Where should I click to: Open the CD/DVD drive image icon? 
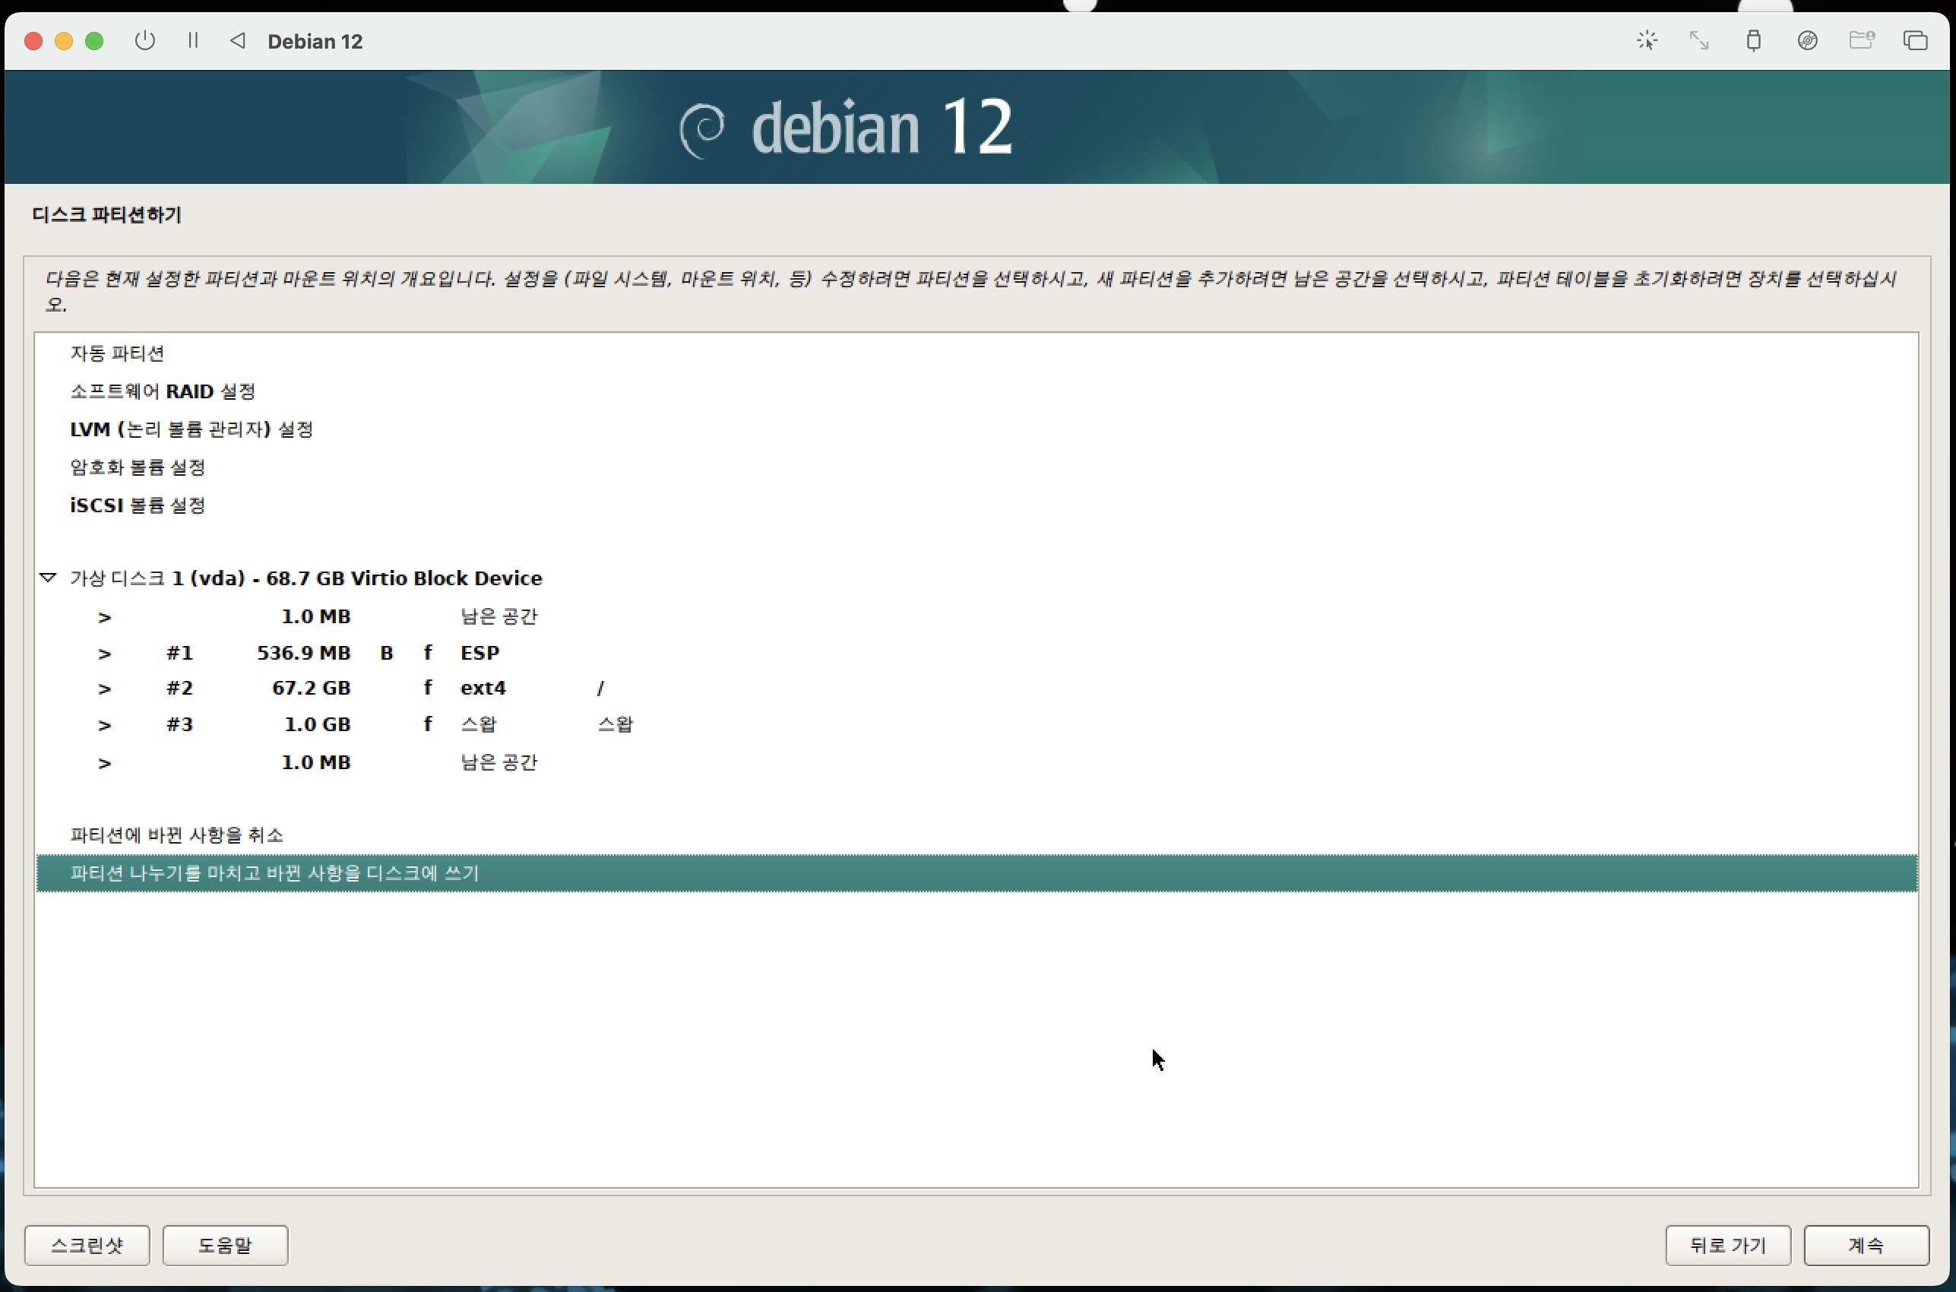[1807, 40]
